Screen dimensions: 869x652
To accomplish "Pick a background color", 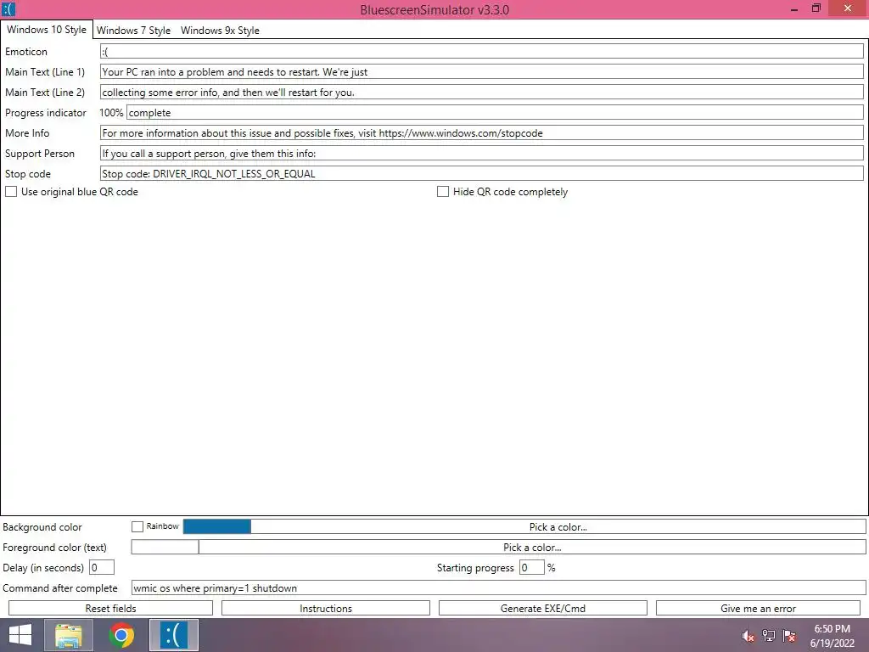I will [558, 526].
